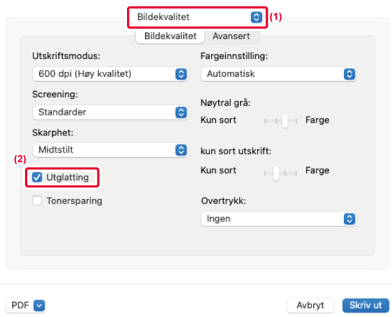Click the Utskriftsmodus stepper arrow icon
This screenshot has width=392, height=317.
pyautogui.click(x=181, y=74)
